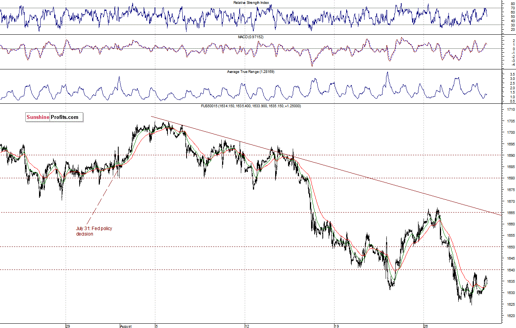This screenshot has width=516, height=328.
Task: Click the 26 date axis label
Action: pyautogui.click(x=426, y=326)
